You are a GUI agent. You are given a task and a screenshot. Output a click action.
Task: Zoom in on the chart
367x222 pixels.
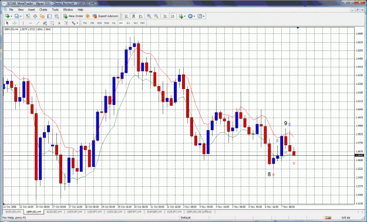click(x=149, y=16)
